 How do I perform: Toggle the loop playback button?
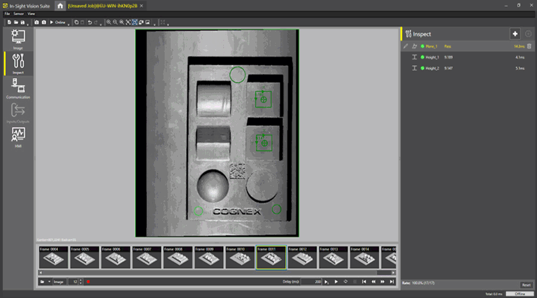point(345,281)
